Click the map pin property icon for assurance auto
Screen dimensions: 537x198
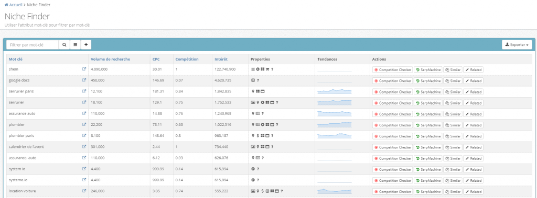[253, 113]
